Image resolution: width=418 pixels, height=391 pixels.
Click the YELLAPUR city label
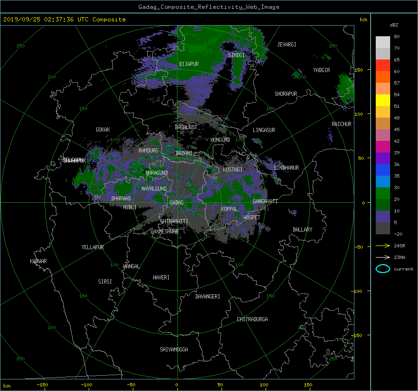click(92, 247)
